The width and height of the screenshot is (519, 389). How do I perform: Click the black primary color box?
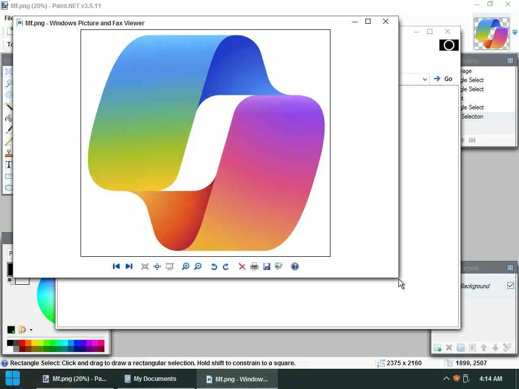(10, 269)
